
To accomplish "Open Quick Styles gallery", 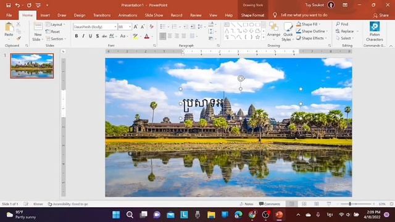I will click(288, 31).
